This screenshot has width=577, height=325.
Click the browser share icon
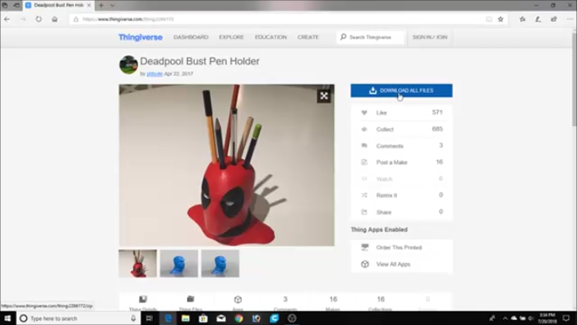click(554, 20)
